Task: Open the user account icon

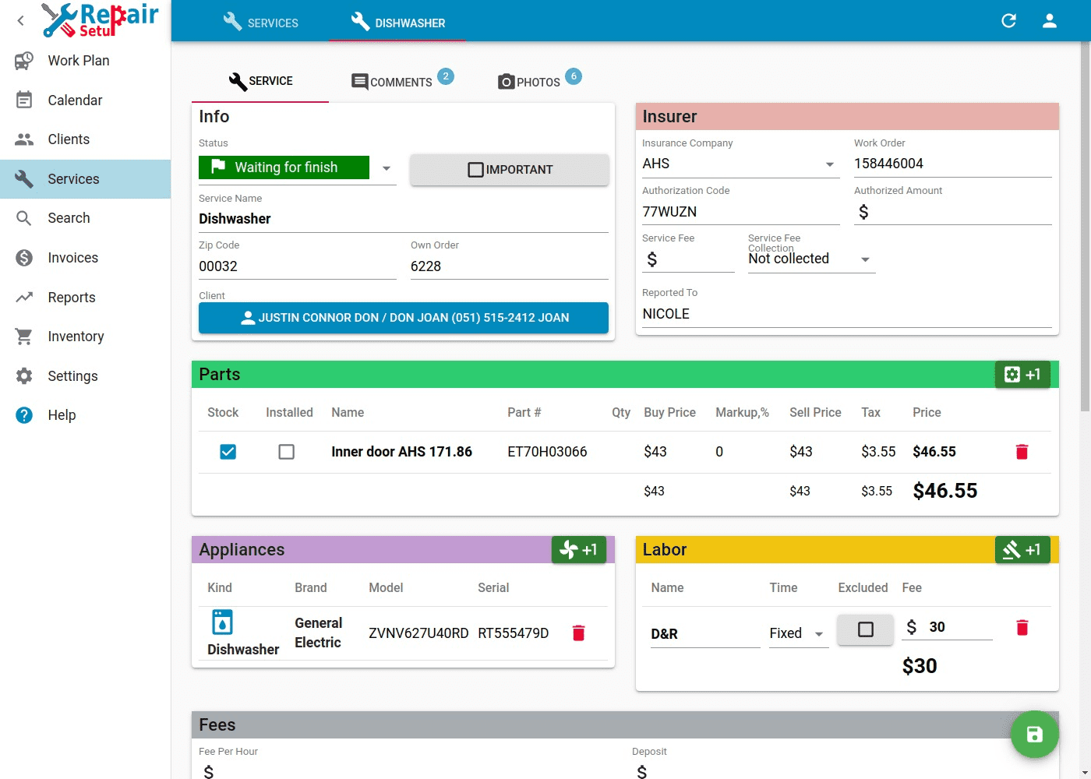Action: 1049,21
